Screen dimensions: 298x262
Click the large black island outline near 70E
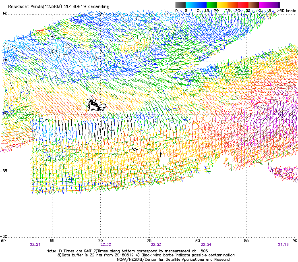[x=97, y=105]
